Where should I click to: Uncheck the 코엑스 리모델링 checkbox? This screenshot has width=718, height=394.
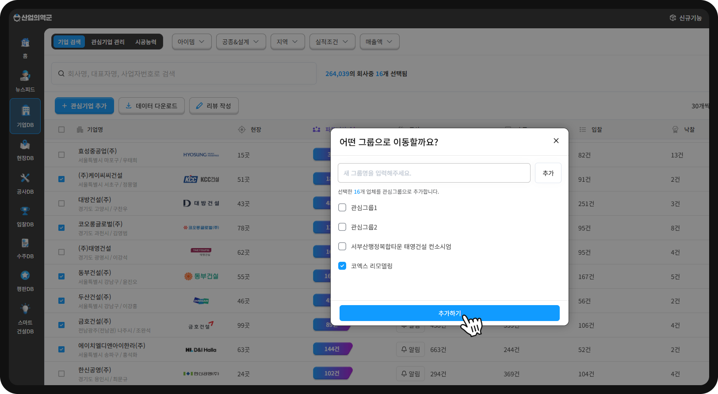point(342,266)
